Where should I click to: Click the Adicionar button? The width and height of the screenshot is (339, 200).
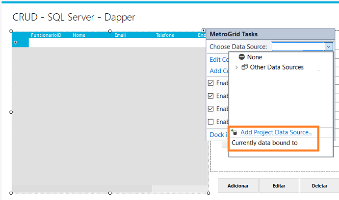pos(238,185)
